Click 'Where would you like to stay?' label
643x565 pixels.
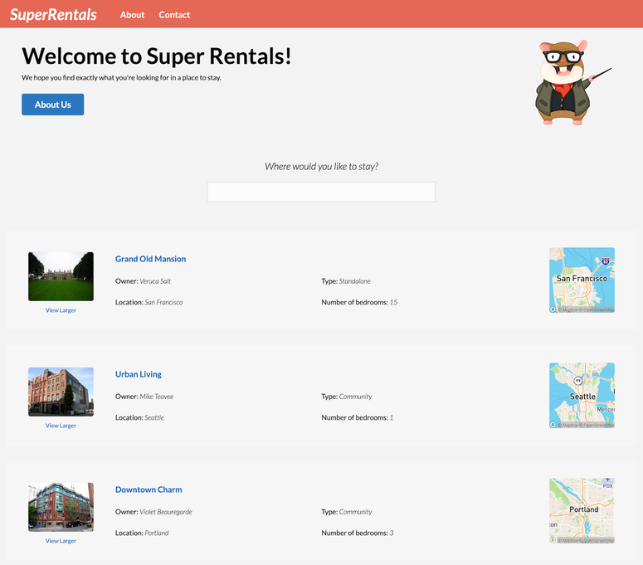(322, 167)
